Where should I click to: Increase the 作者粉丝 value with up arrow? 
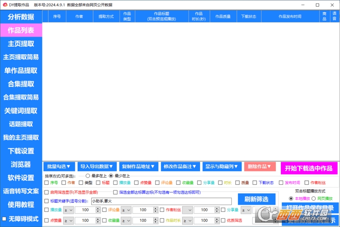pos(217,208)
